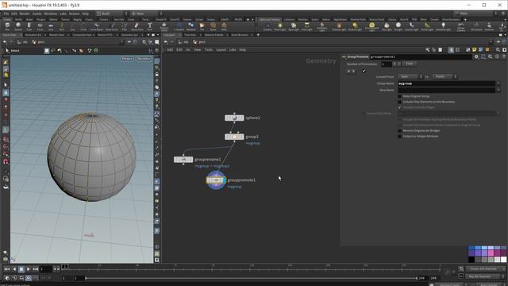Jump to the first frame
The image size is (508, 286).
[x=7, y=269]
